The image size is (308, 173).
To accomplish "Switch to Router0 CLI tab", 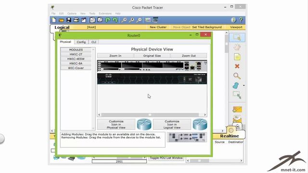I will click(x=94, y=42).
